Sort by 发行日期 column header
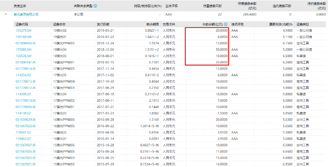The image size is (328, 167). point(103,24)
